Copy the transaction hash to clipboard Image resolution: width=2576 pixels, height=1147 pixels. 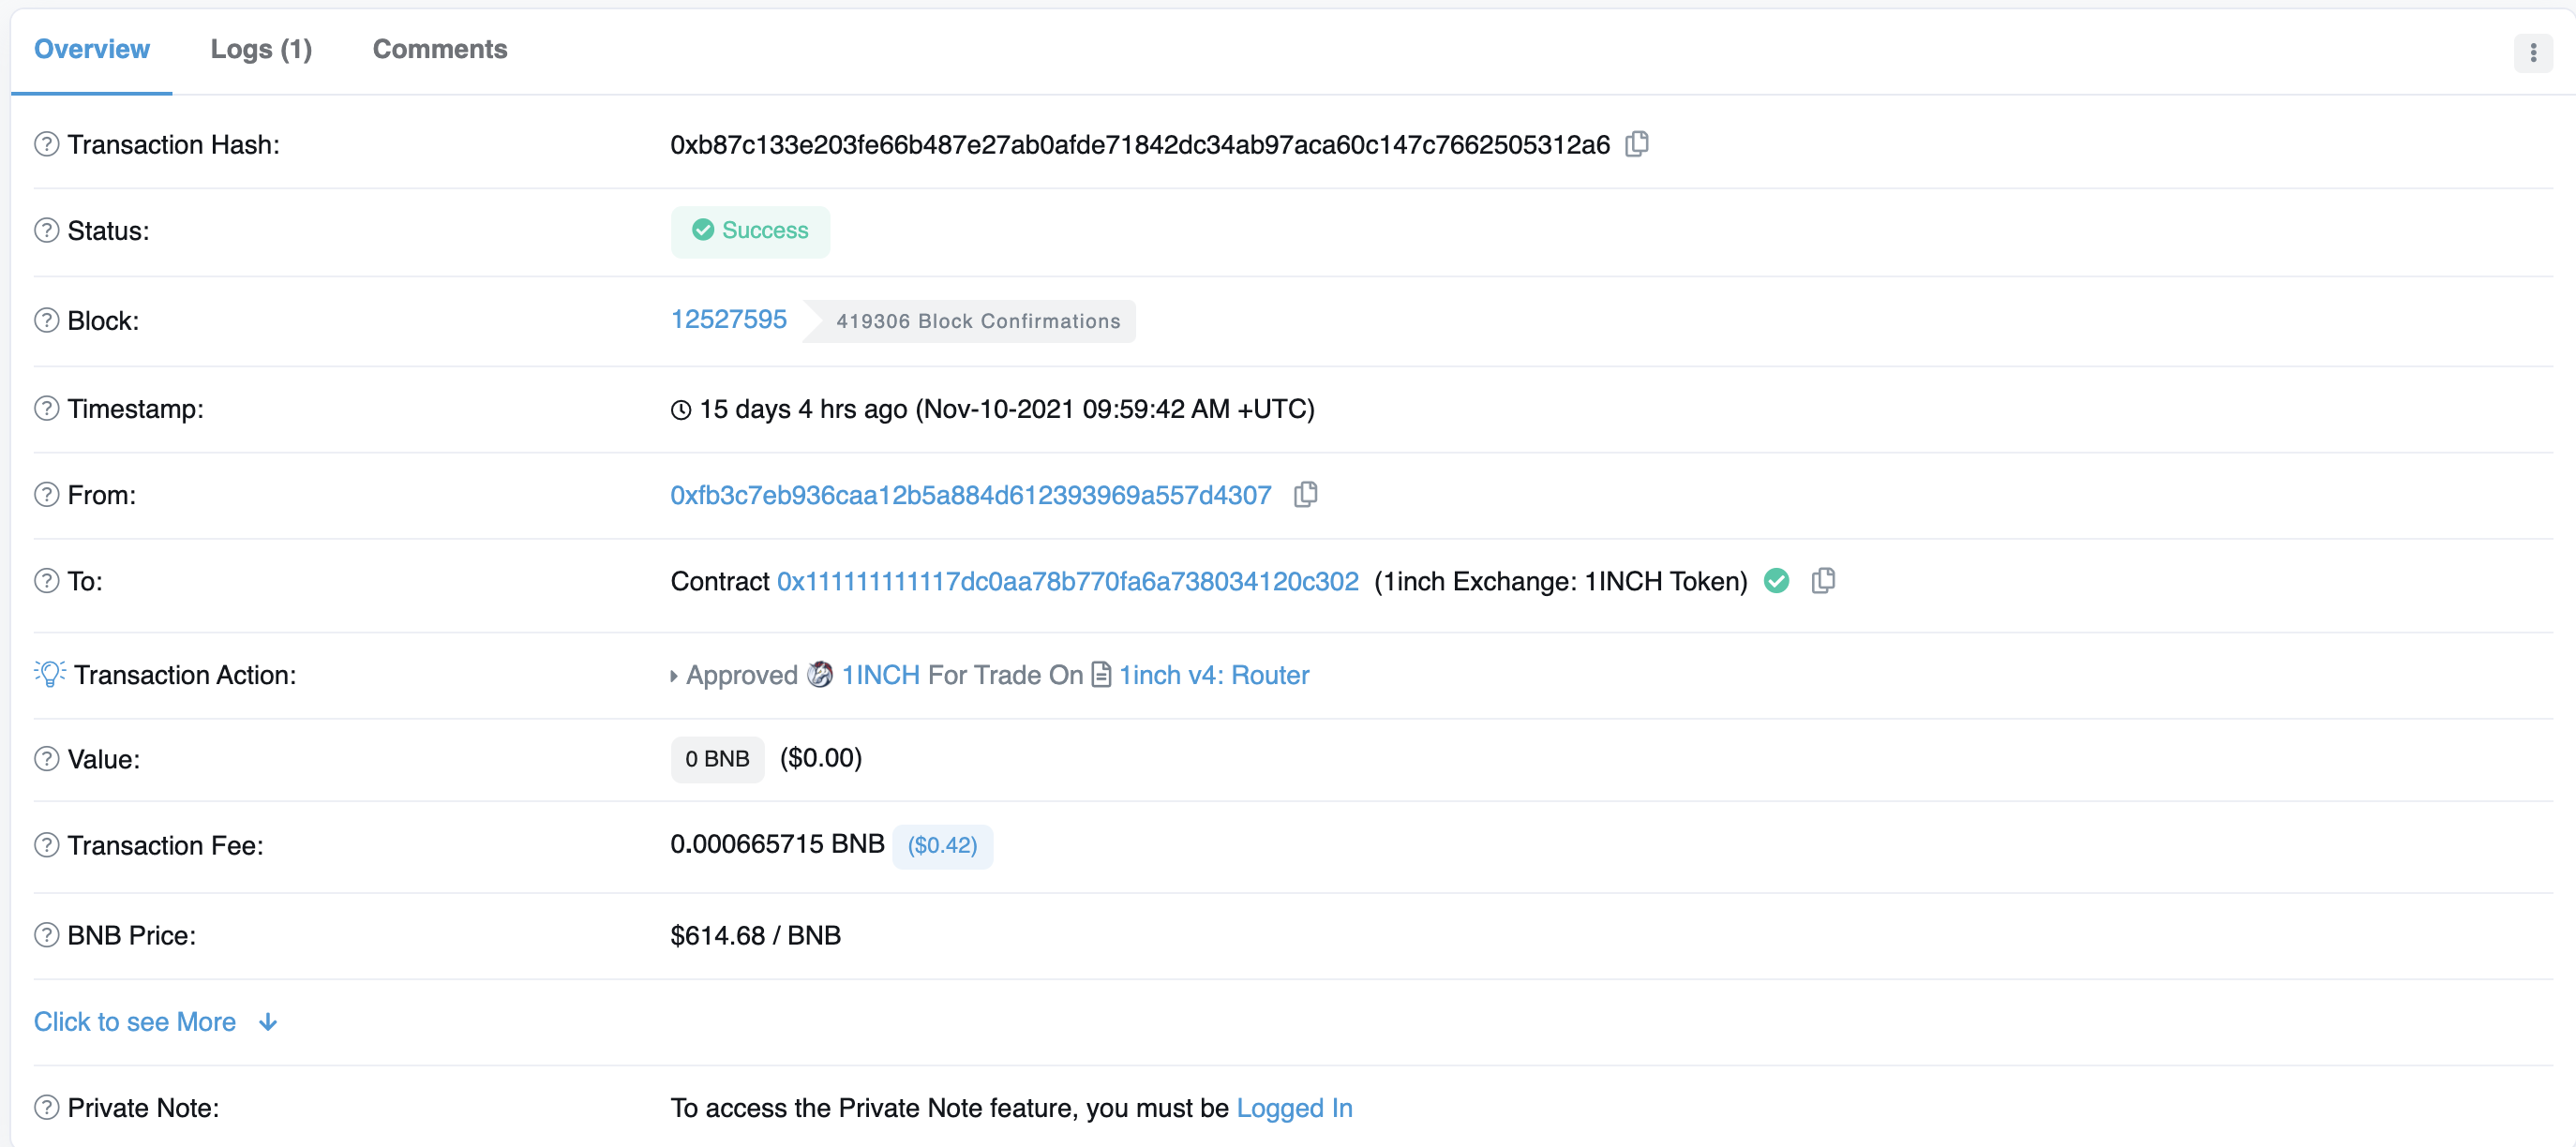1637,144
